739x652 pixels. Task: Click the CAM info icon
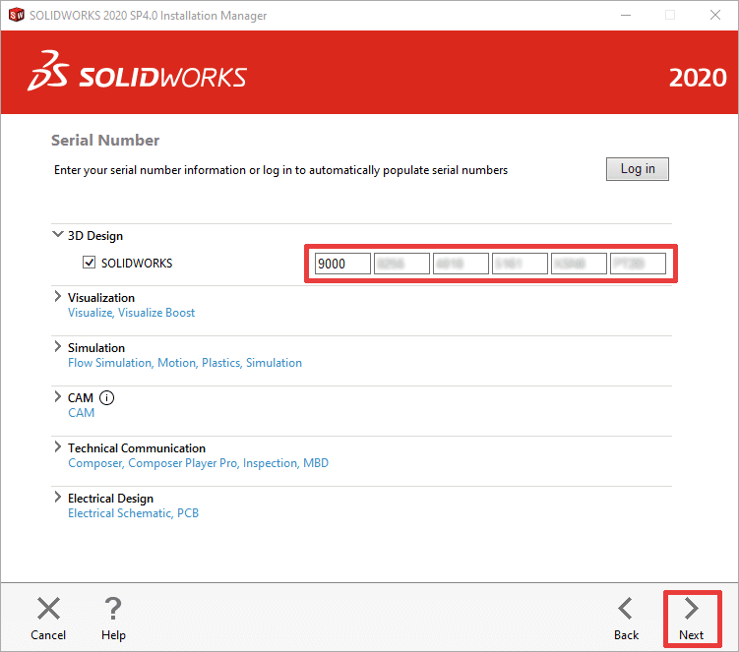click(x=106, y=398)
